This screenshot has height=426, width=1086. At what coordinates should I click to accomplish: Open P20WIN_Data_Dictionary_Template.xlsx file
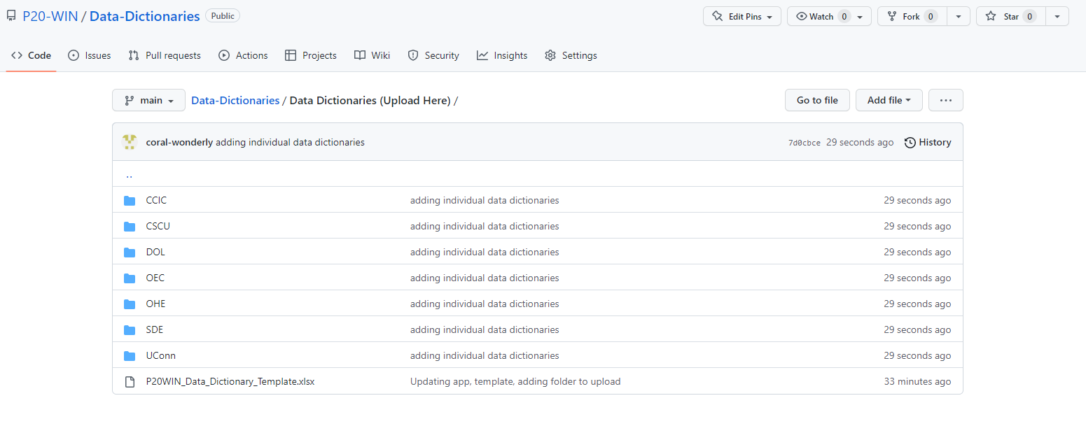pyautogui.click(x=230, y=381)
